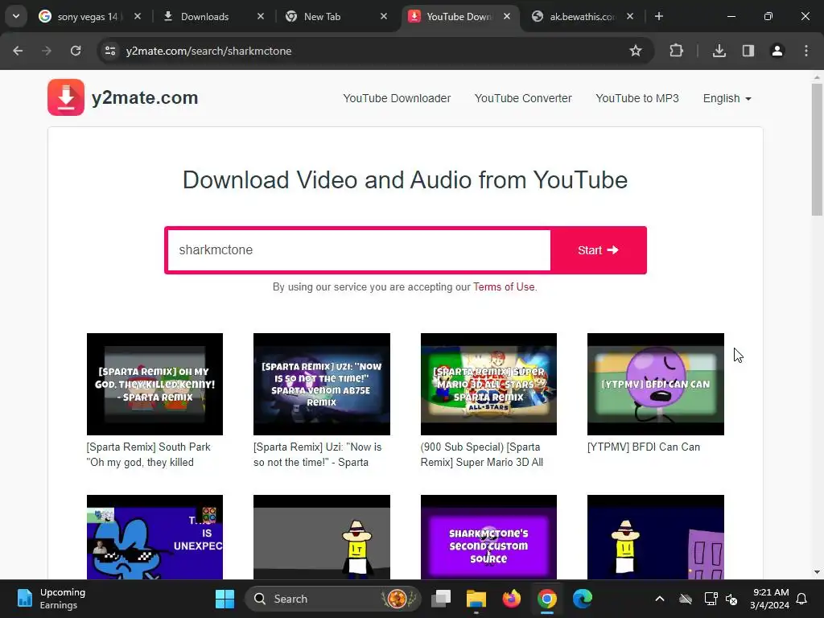Show hidden system tray icons
824x618 pixels.
(660, 599)
